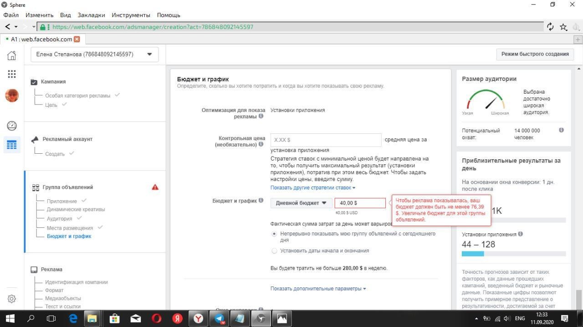Expand Показать дополнительные параметры

pos(318,288)
